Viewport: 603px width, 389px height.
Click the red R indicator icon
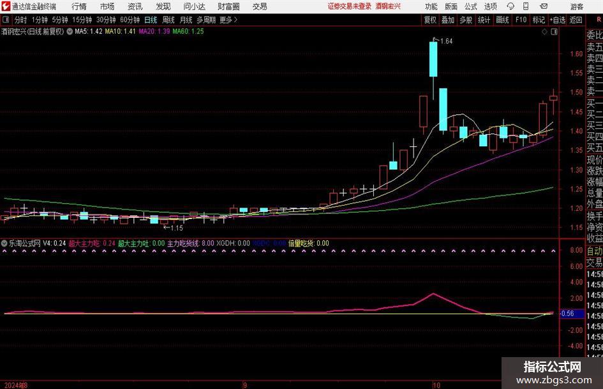click(x=599, y=20)
